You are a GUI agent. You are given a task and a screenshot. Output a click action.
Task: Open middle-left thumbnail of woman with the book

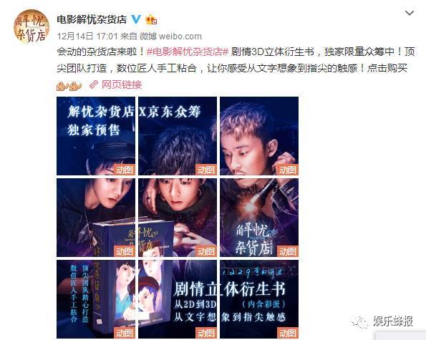point(96,218)
